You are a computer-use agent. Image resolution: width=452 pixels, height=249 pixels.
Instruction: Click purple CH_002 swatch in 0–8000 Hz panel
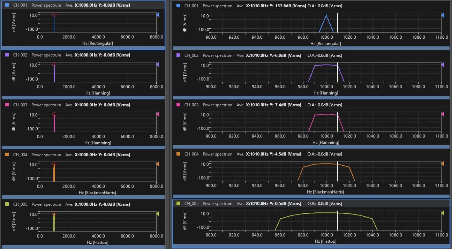7,55
